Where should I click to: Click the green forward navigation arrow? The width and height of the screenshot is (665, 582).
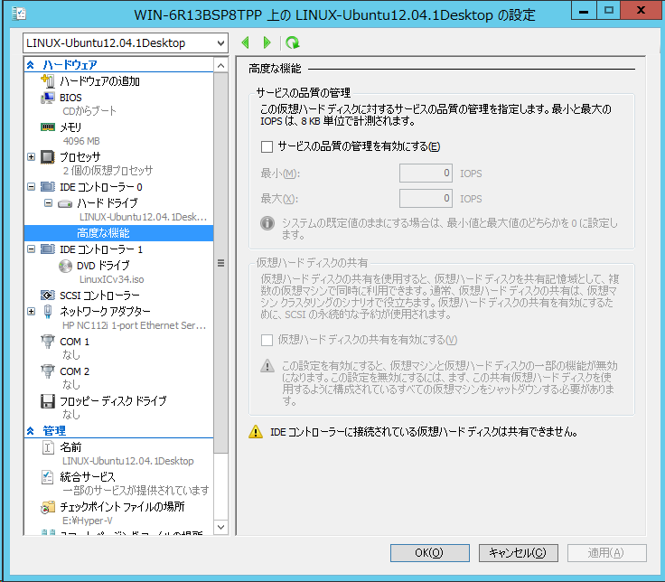[x=267, y=42]
